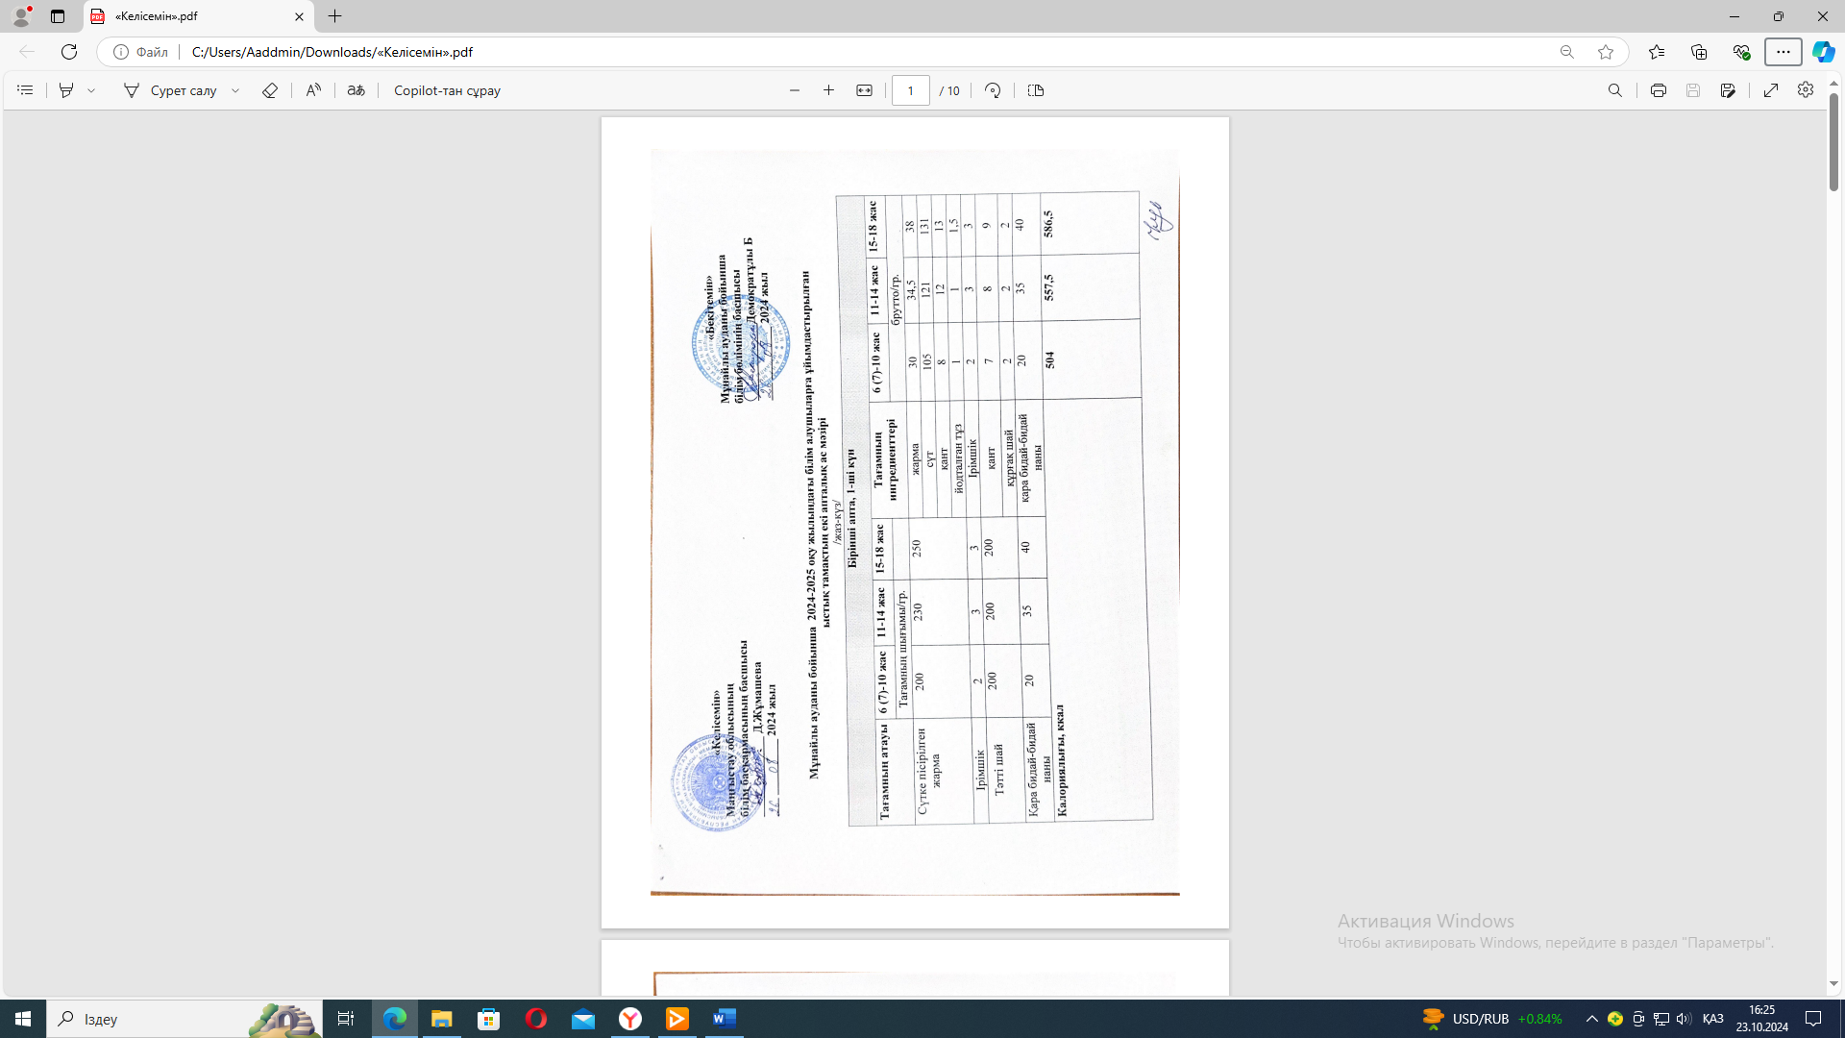Image resolution: width=1845 pixels, height=1038 pixels.
Task: Open the browser settings and more menu
Action: tap(1783, 52)
